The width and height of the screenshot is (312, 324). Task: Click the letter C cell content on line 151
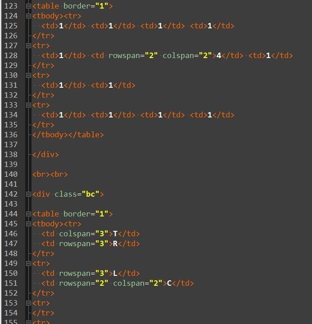[x=169, y=283]
